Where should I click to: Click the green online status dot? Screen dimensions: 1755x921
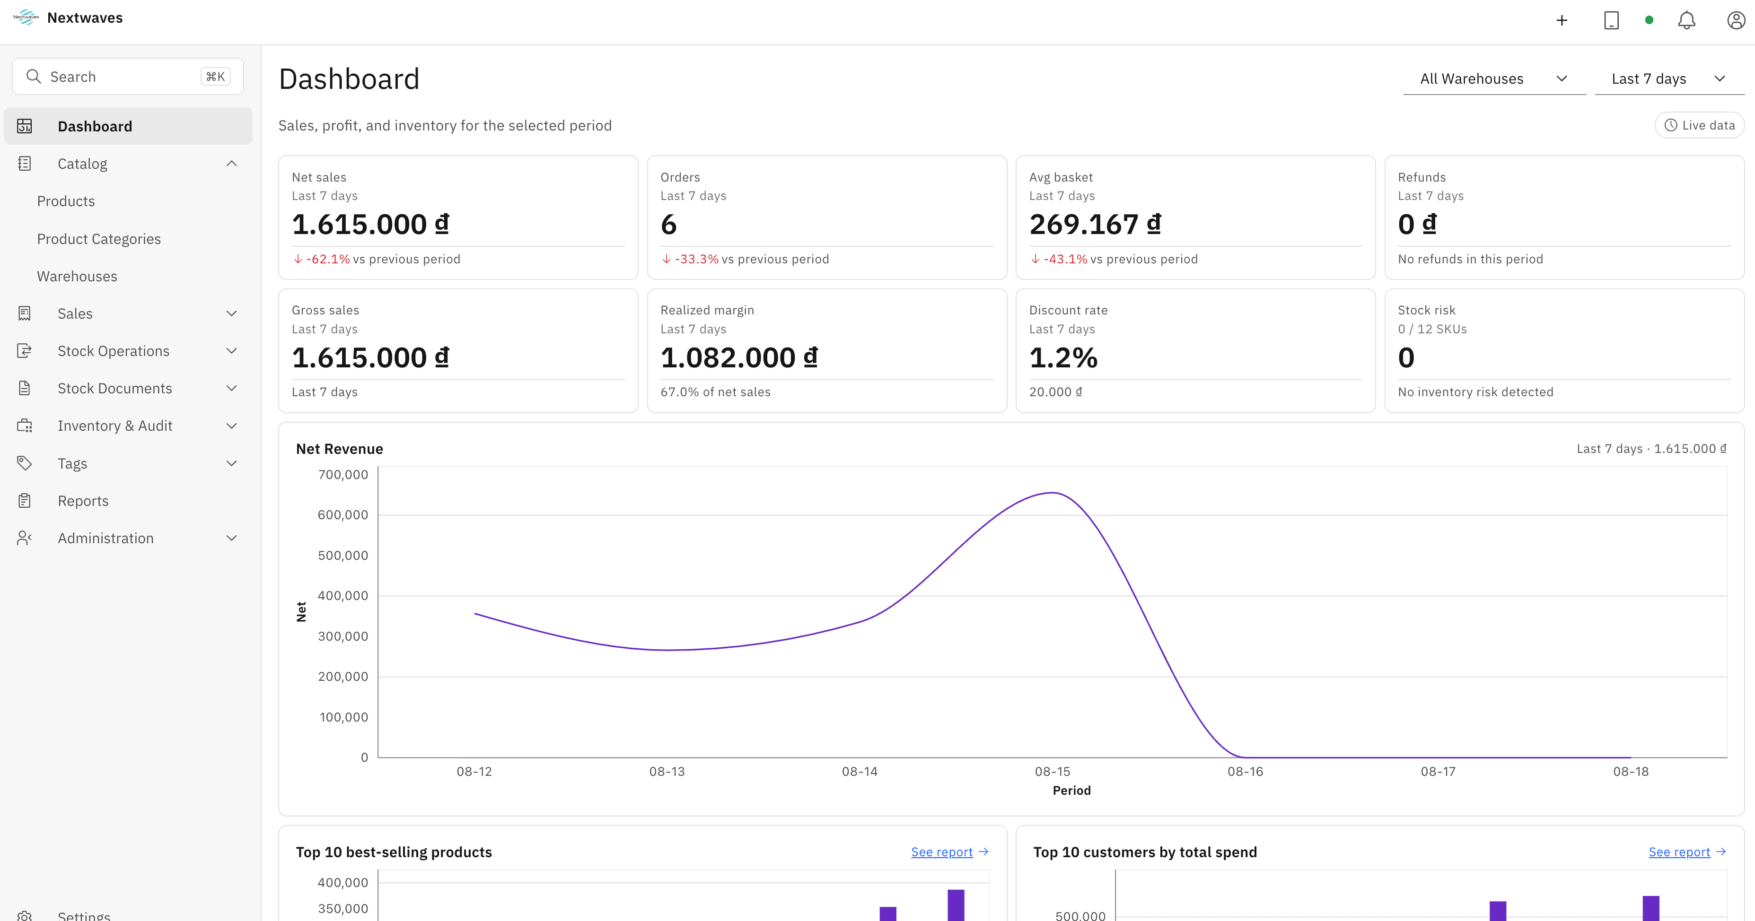[1650, 20]
